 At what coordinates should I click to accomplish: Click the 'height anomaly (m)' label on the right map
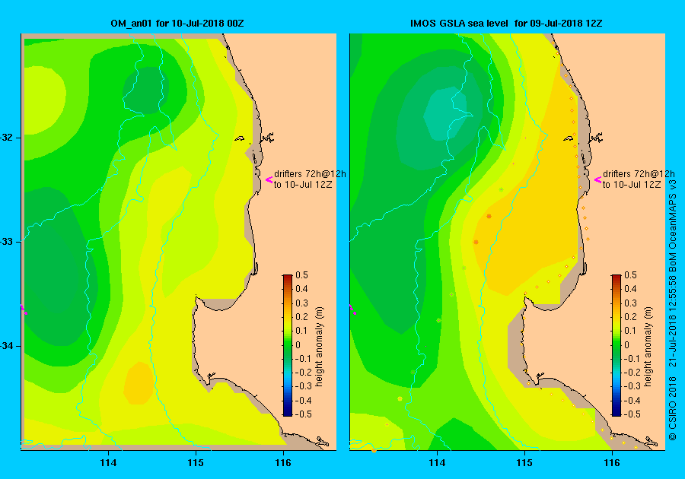tap(648, 347)
